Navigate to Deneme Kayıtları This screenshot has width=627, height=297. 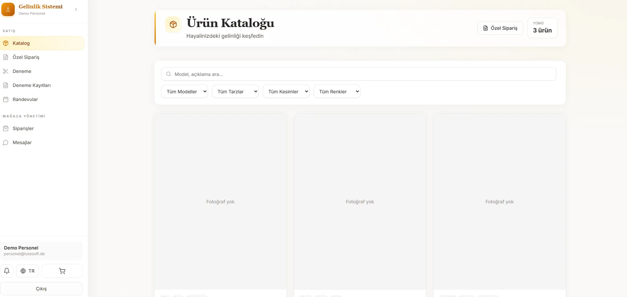click(42, 85)
